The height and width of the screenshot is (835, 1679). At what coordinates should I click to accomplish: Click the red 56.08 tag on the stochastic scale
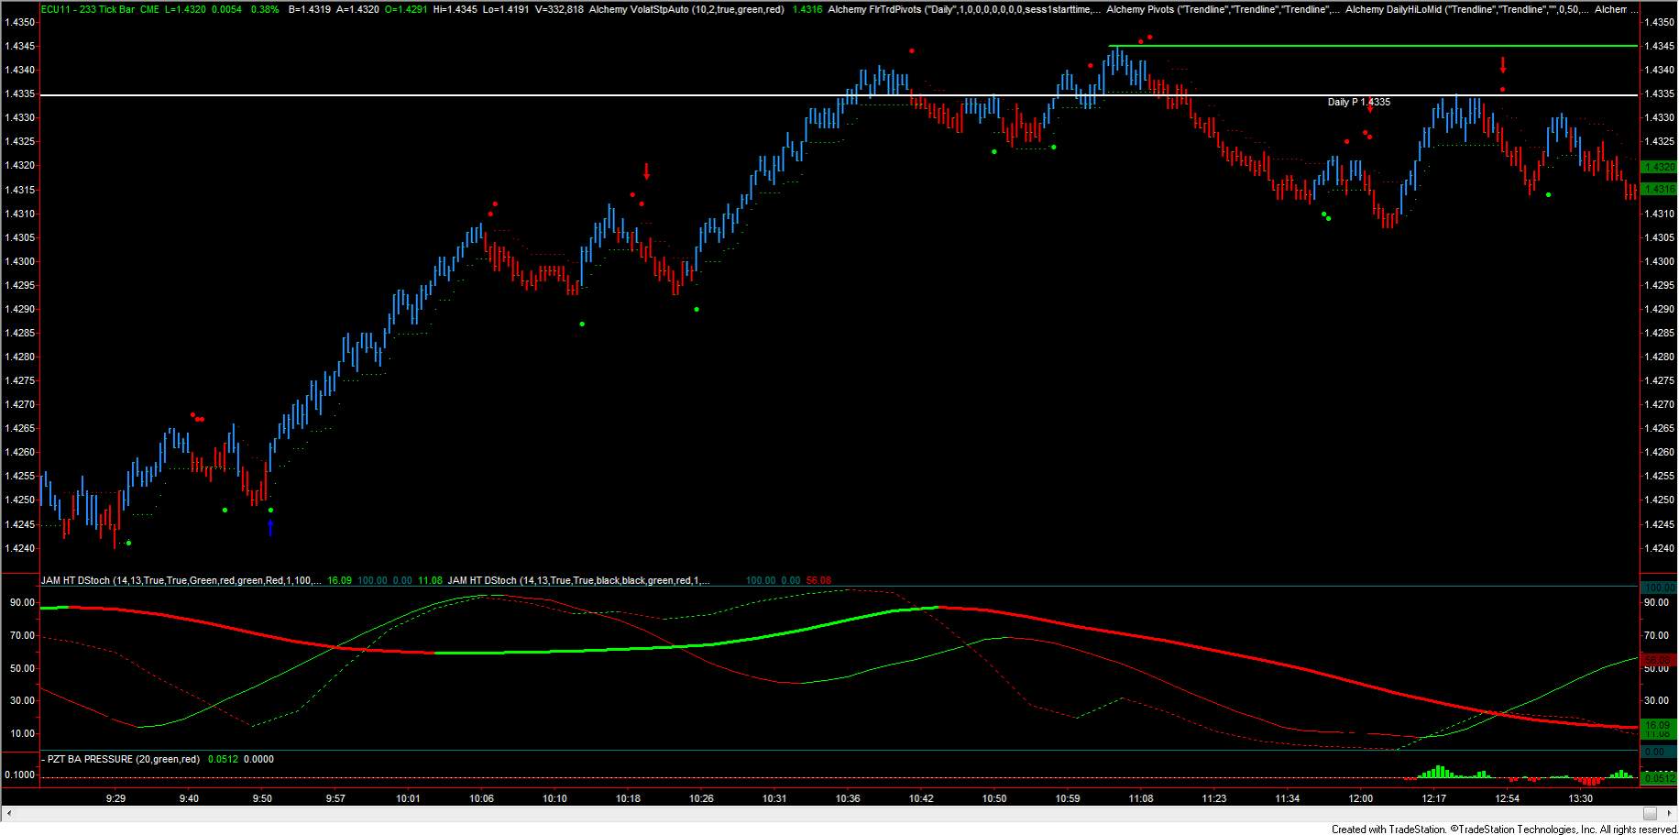(x=1659, y=659)
